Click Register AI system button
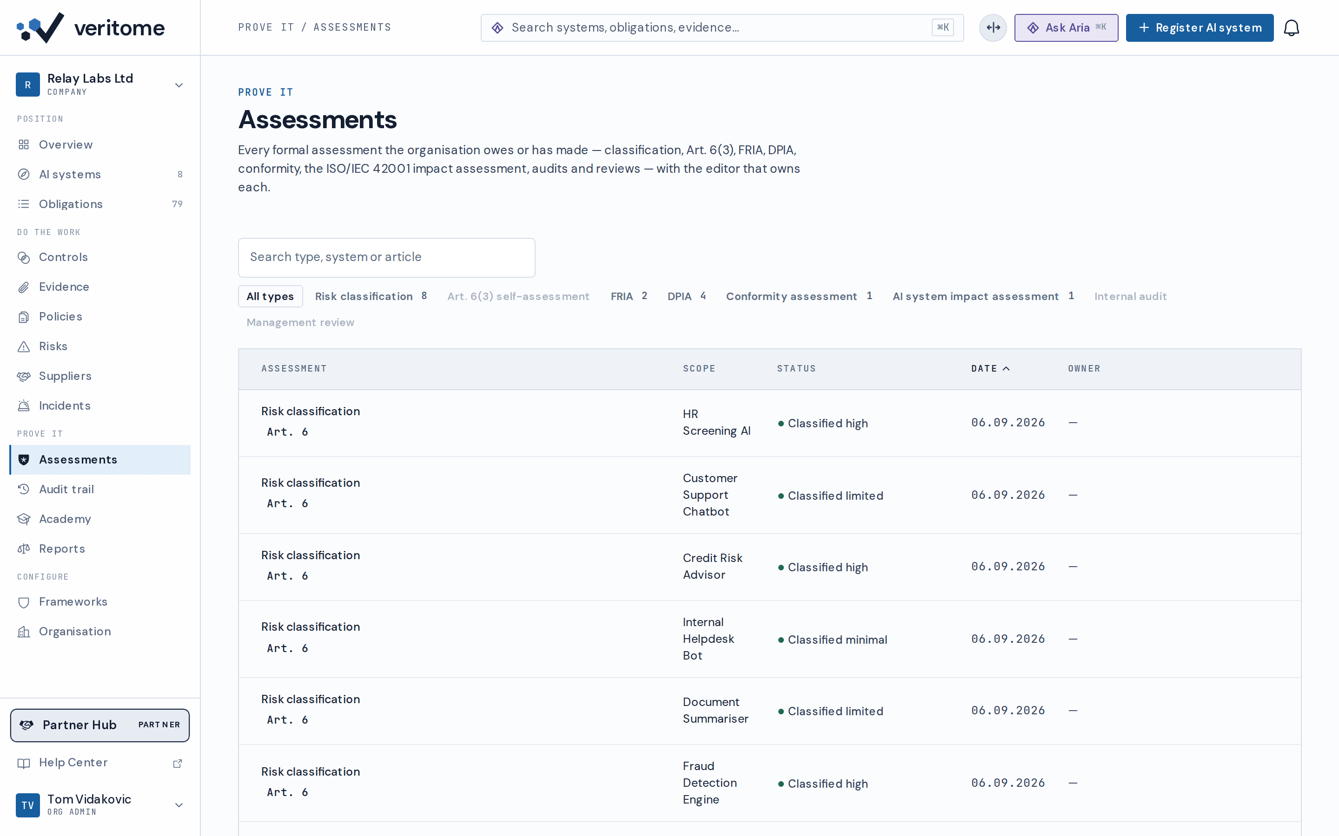The width and height of the screenshot is (1339, 836). click(1200, 28)
